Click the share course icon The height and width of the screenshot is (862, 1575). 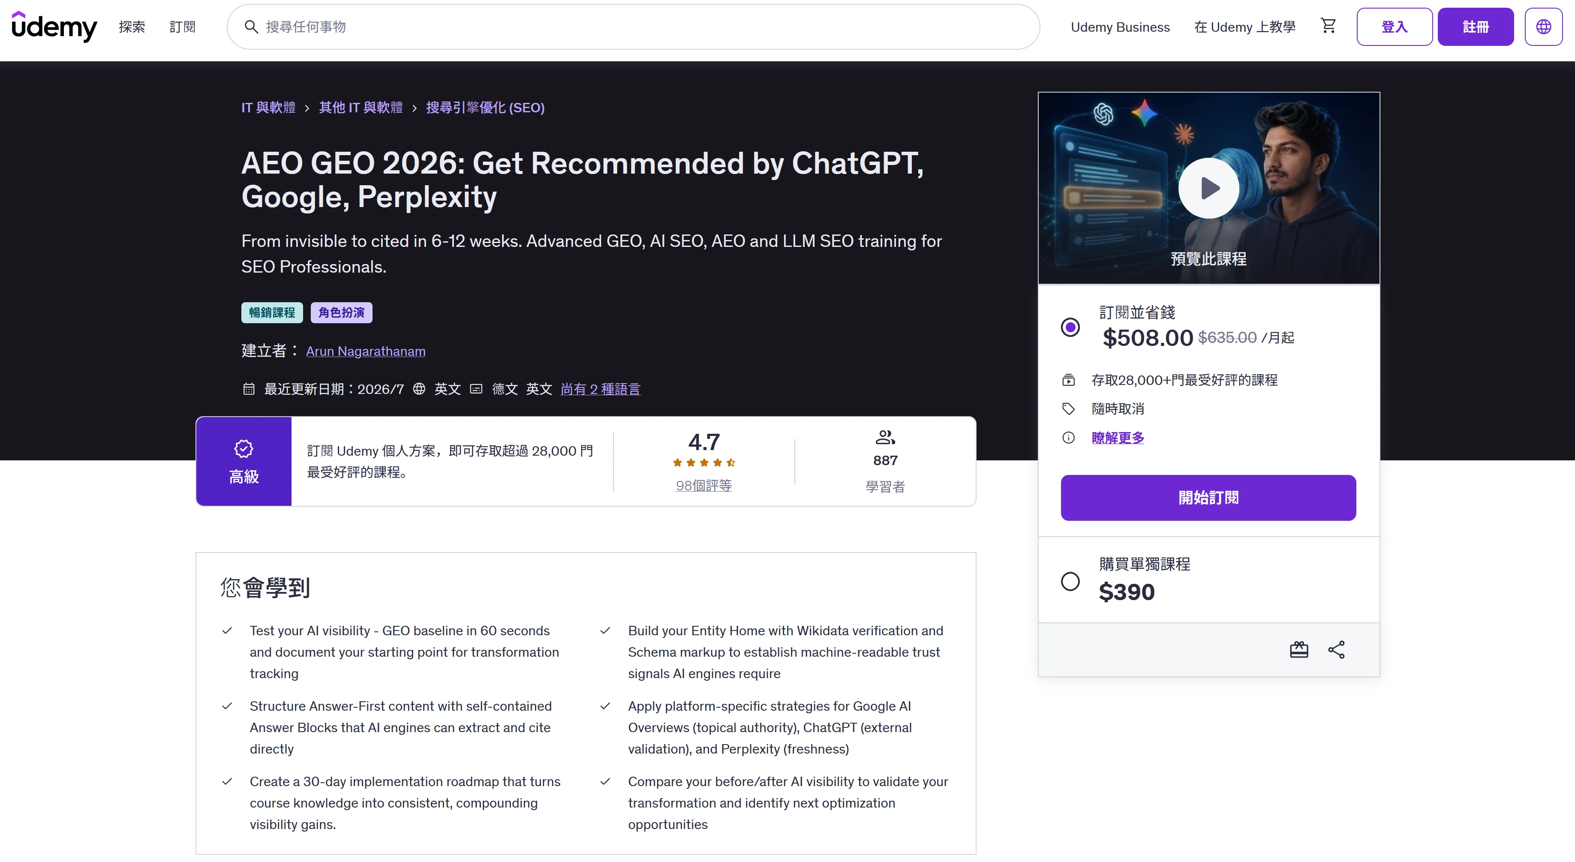tap(1336, 649)
